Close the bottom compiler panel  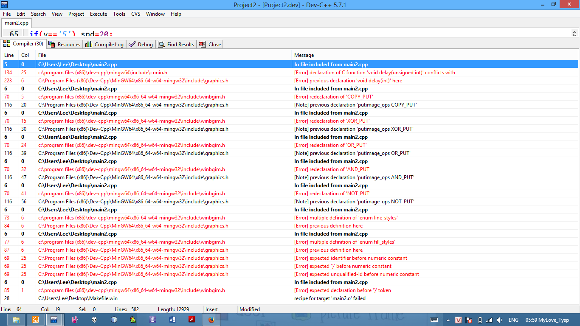pyautogui.click(x=210, y=44)
